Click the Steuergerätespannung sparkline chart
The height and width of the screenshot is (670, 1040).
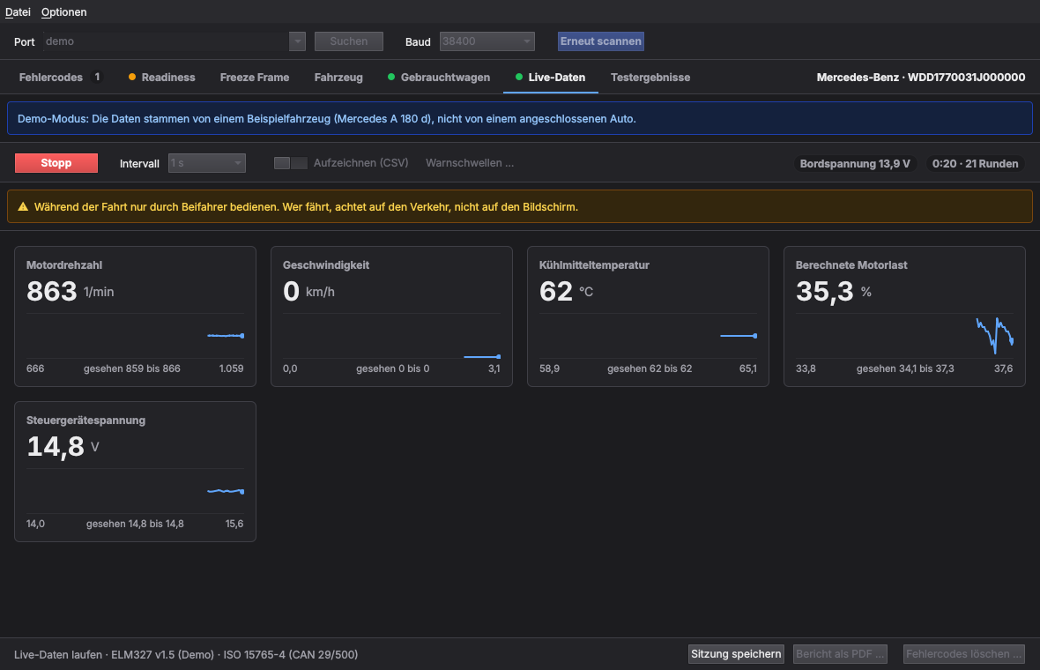136,491
